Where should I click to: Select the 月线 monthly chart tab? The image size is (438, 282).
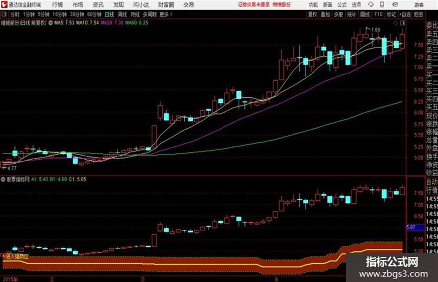click(x=135, y=14)
